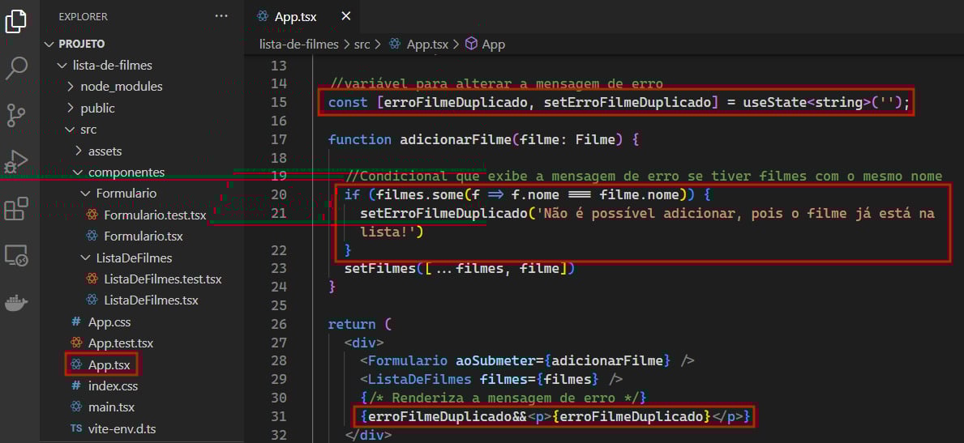Open ListaDeFilmes.tsx file
The width and height of the screenshot is (964, 443).
pos(152,300)
